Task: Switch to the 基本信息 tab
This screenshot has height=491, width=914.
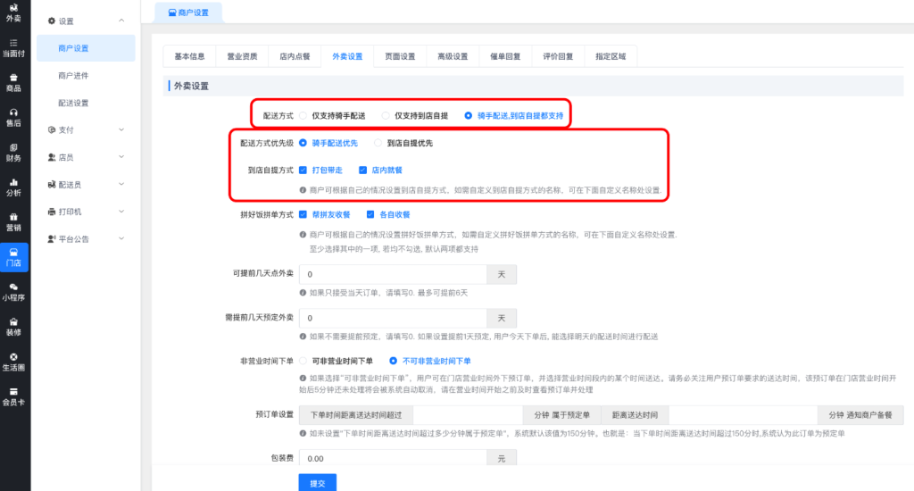Action: [189, 56]
